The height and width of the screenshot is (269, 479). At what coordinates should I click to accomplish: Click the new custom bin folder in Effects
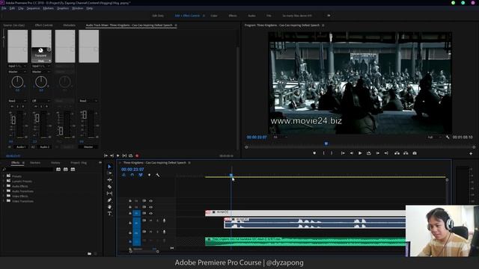click(89, 253)
